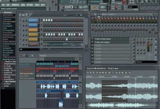The image size is (160, 109).
Task: Click the second tool icon in Playlist title bar
Action: click(x=24, y=56)
